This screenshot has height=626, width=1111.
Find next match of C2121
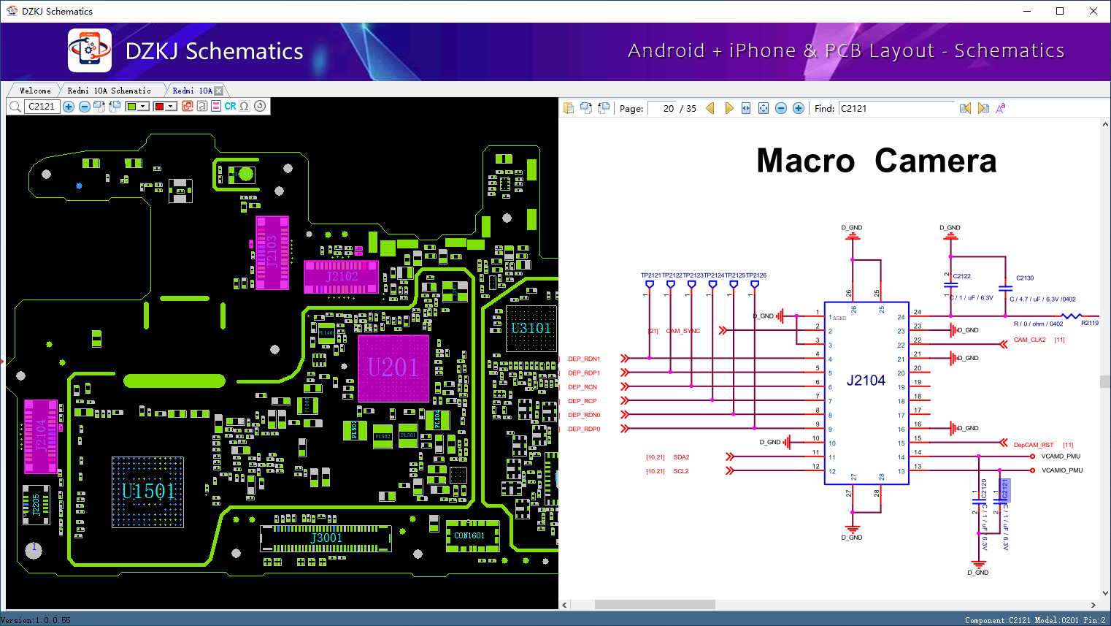pos(983,108)
